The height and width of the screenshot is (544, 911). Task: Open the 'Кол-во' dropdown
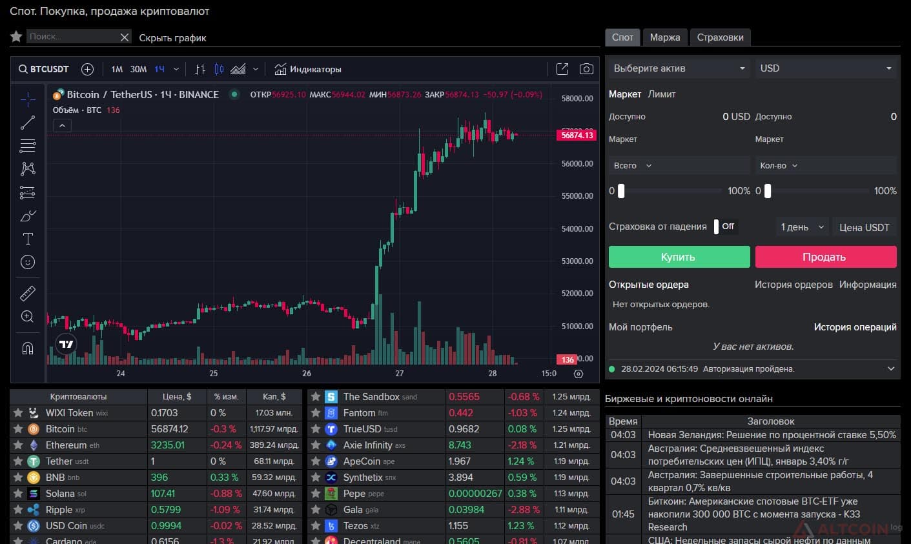coord(779,166)
